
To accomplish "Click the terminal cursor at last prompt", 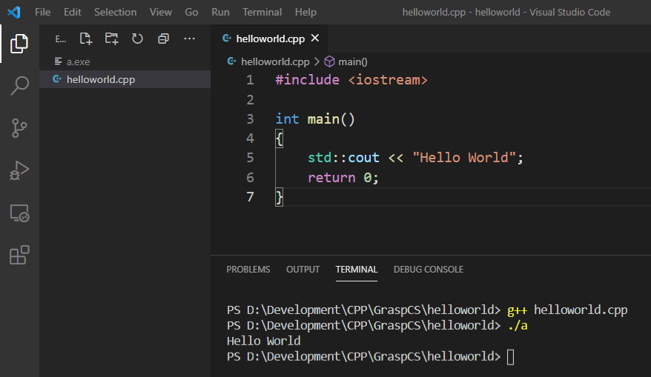I will point(511,357).
